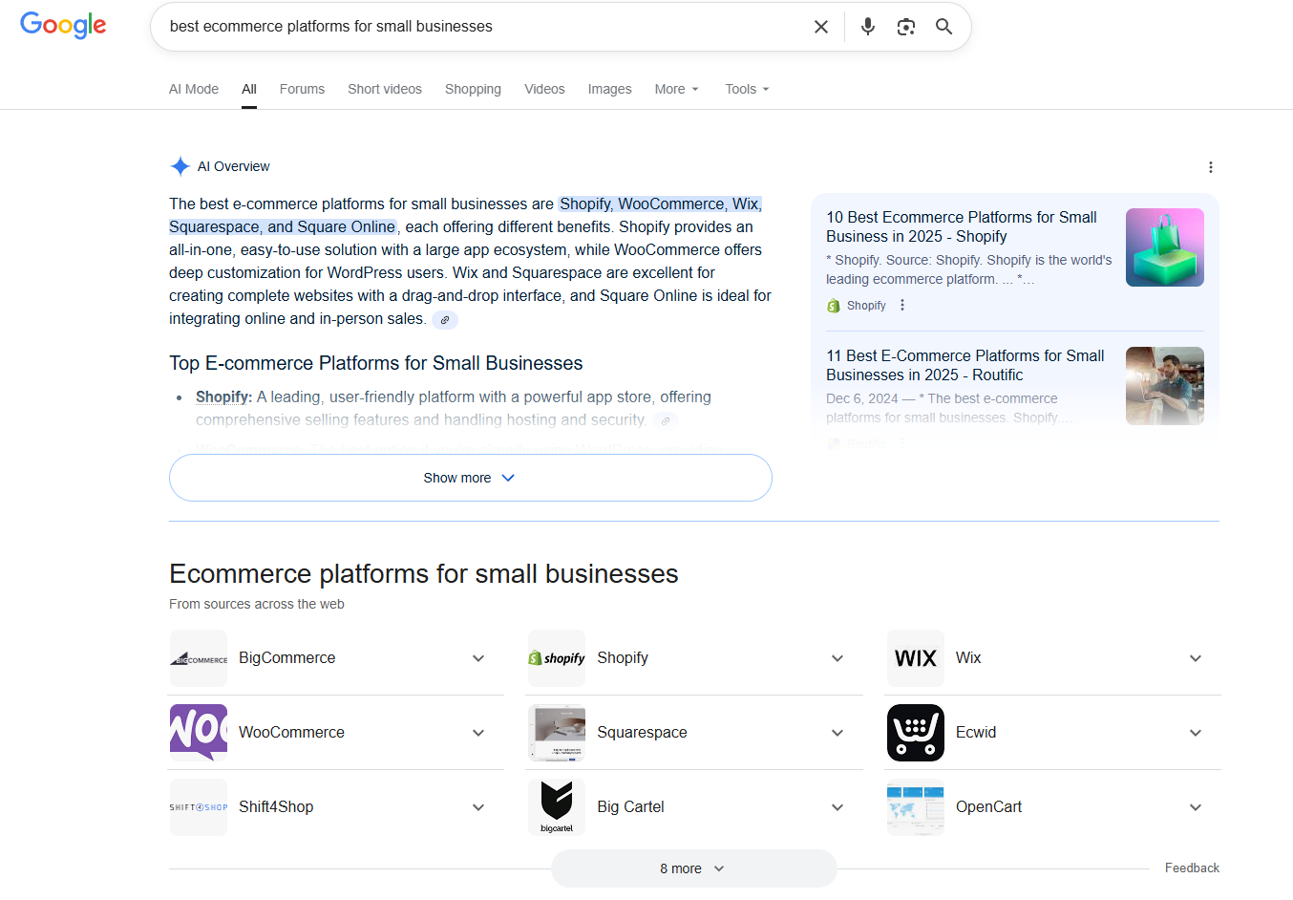Switch to Short videos tab

click(385, 89)
